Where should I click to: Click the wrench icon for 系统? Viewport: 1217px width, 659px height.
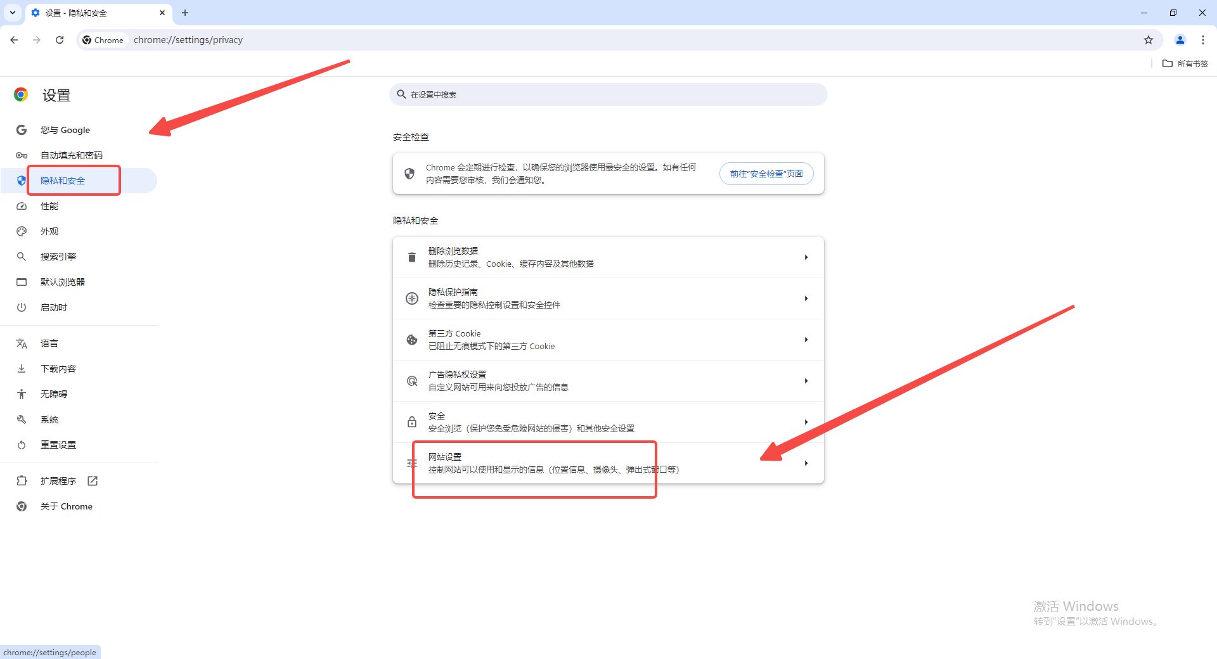22,419
